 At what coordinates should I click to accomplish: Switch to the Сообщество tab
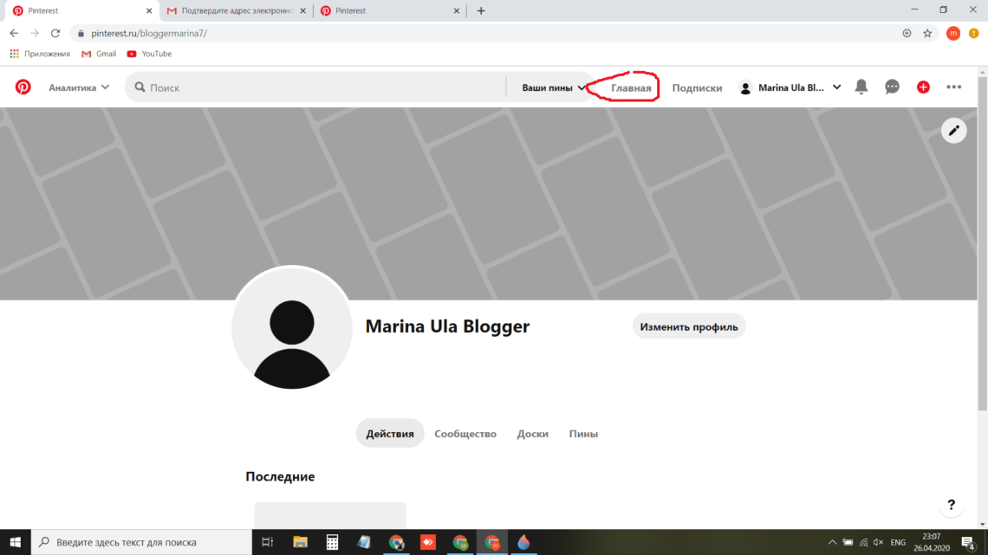(x=465, y=434)
